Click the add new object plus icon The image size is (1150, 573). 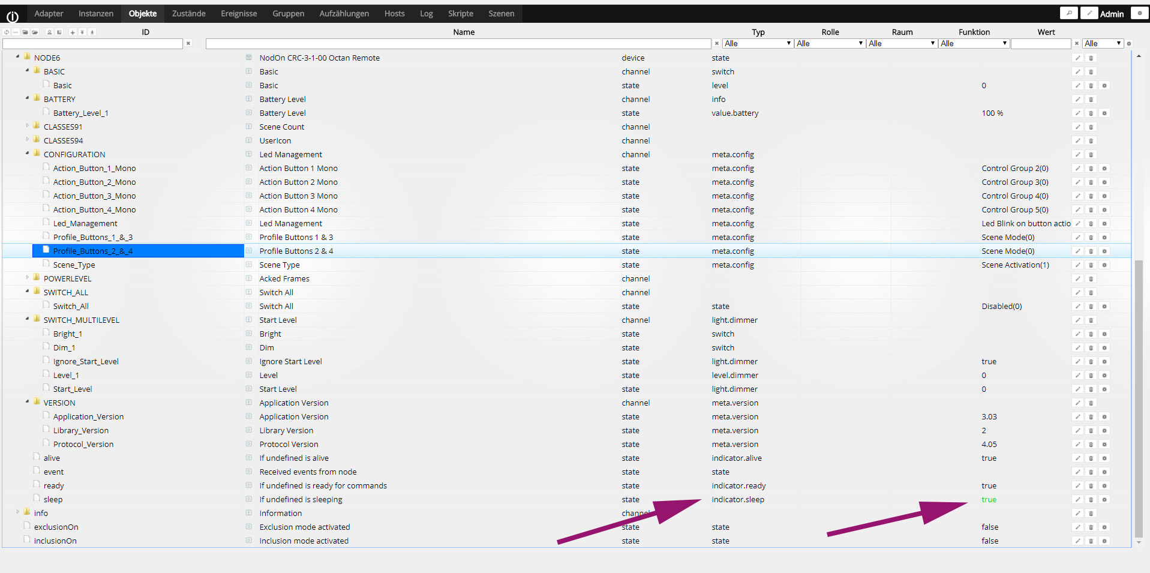click(73, 32)
